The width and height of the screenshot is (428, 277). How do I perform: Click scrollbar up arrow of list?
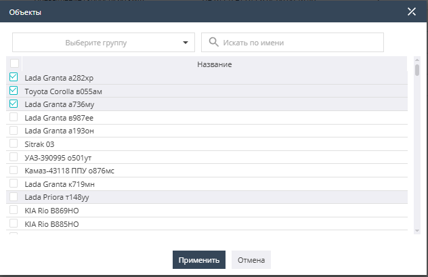416,60
